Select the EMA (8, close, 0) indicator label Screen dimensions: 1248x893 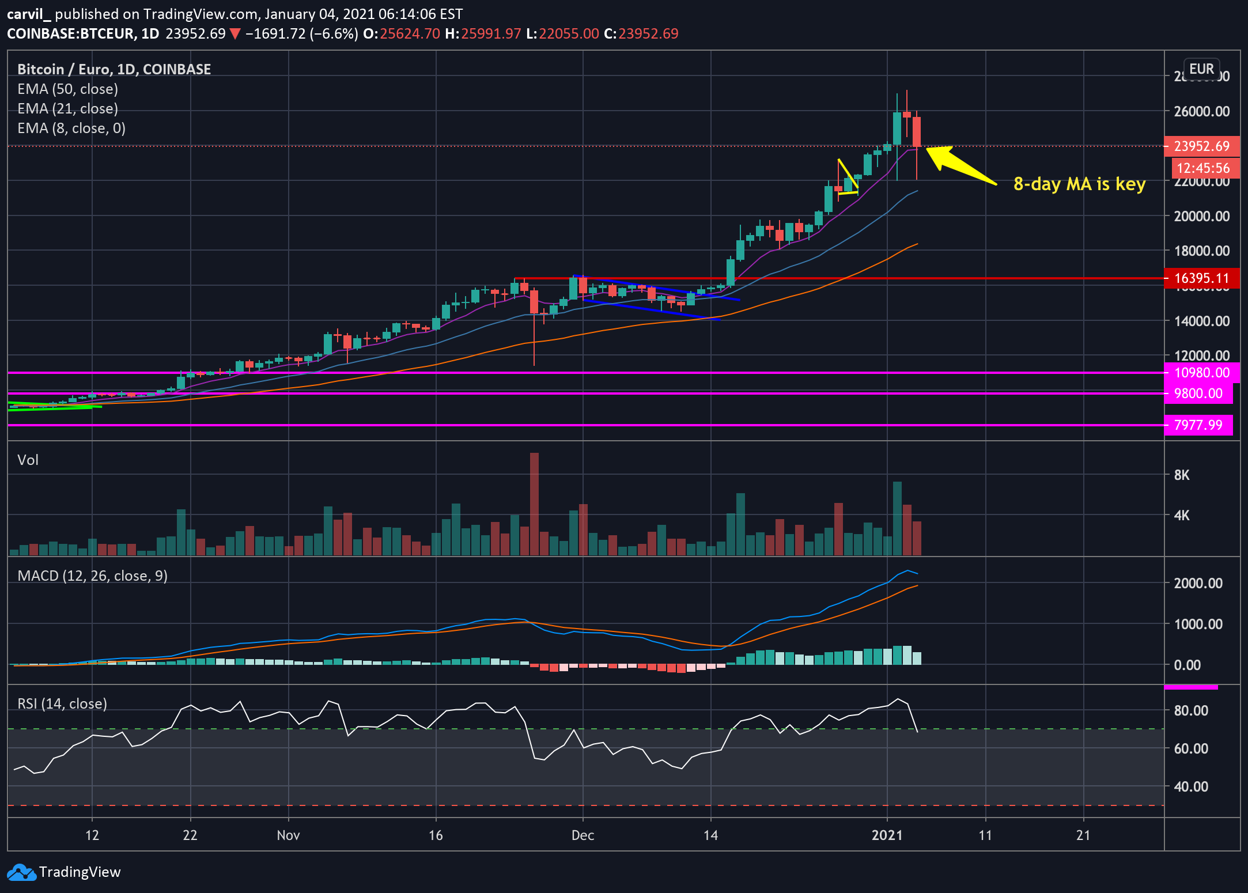click(71, 128)
